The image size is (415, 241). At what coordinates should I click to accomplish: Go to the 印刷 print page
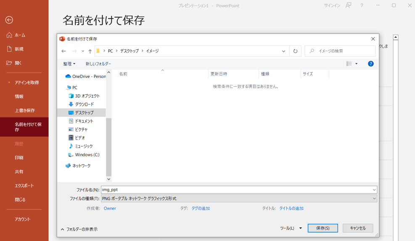(x=19, y=158)
